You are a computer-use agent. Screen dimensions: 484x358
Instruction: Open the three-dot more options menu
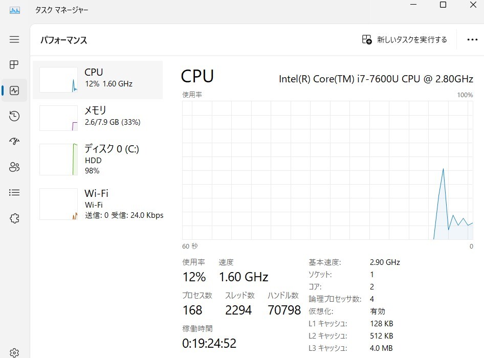[472, 39]
